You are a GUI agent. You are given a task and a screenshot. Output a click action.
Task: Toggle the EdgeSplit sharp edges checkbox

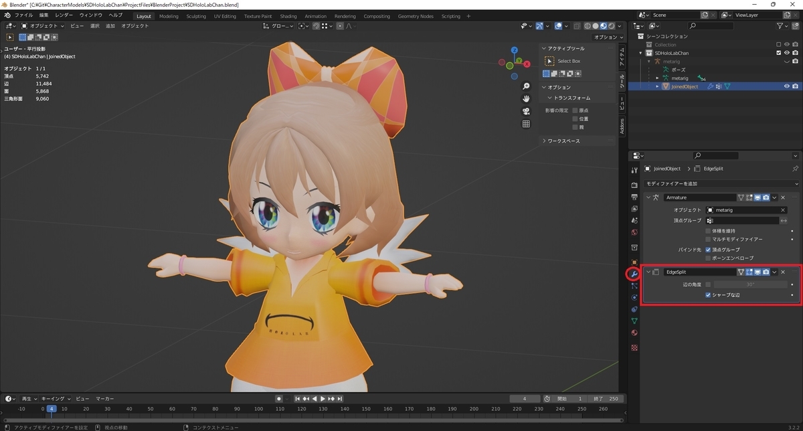[708, 294]
